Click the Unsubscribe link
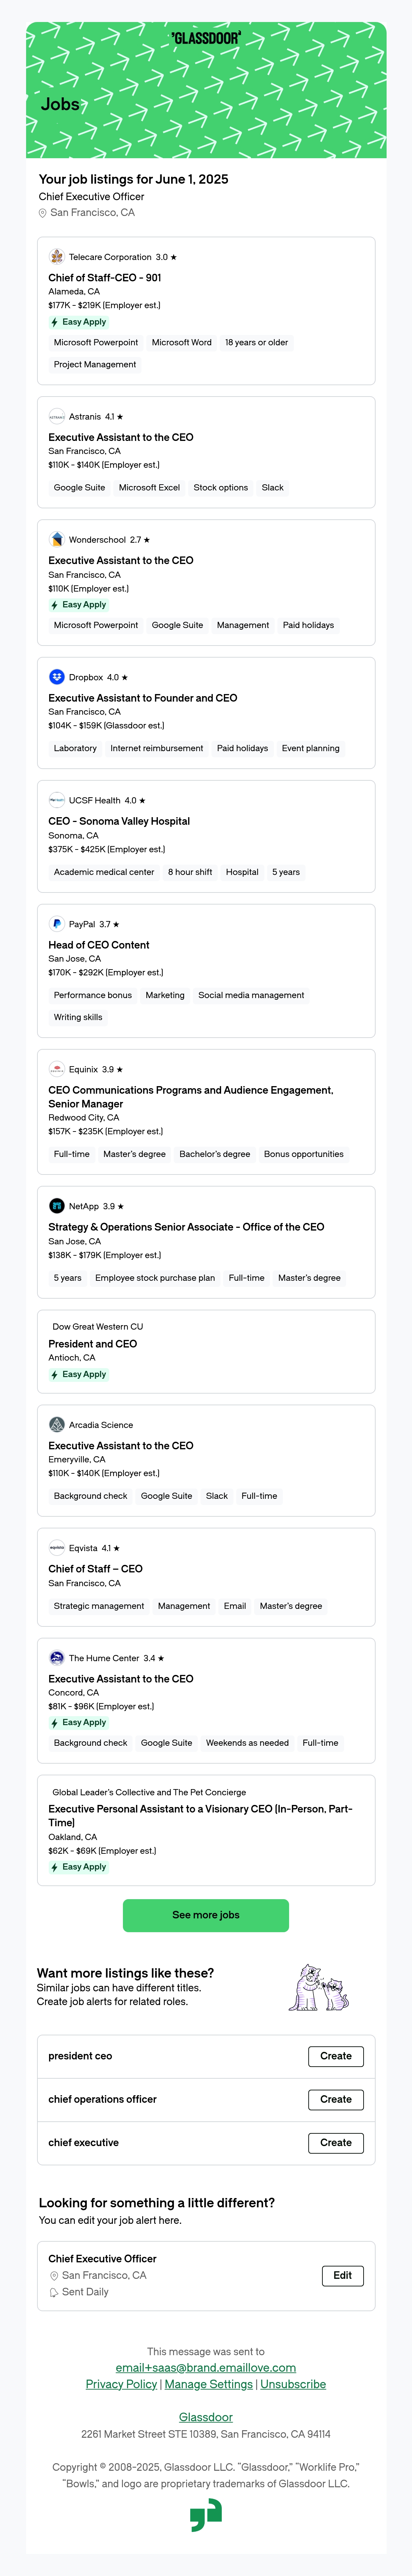The width and height of the screenshot is (412, 2576). [293, 2384]
